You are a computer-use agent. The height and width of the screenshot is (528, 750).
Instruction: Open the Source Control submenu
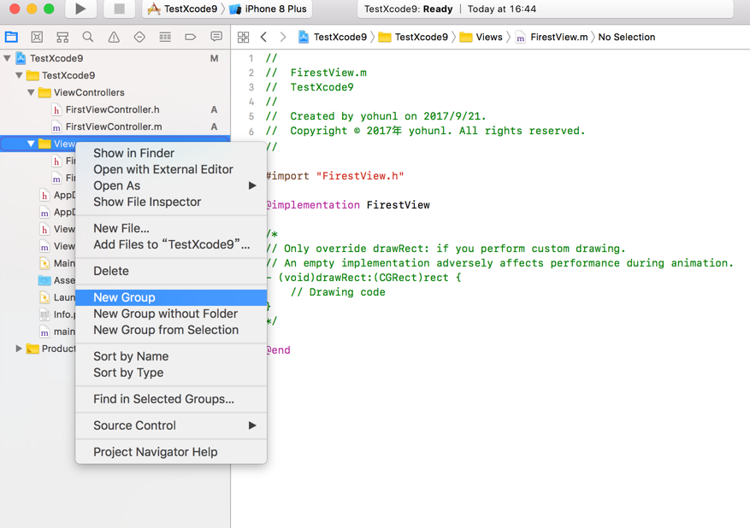(x=171, y=425)
